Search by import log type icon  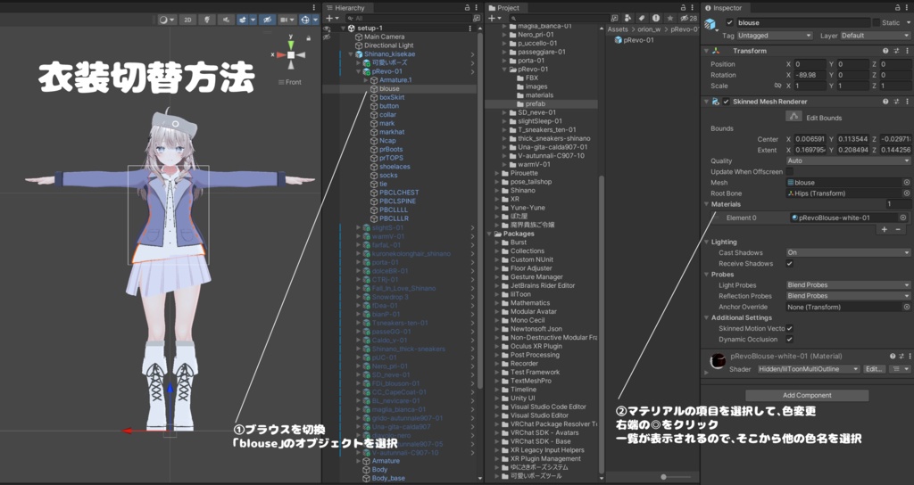[x=656, y=19]
